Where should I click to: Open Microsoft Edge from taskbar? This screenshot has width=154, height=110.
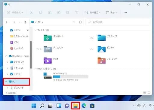[84, 106]
